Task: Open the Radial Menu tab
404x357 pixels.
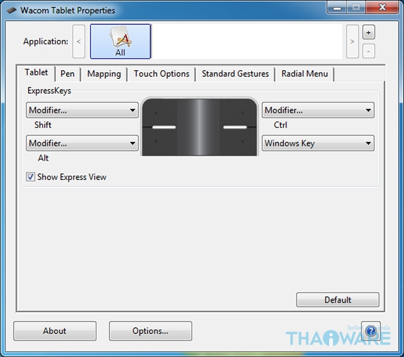Action: click(305, 74)
